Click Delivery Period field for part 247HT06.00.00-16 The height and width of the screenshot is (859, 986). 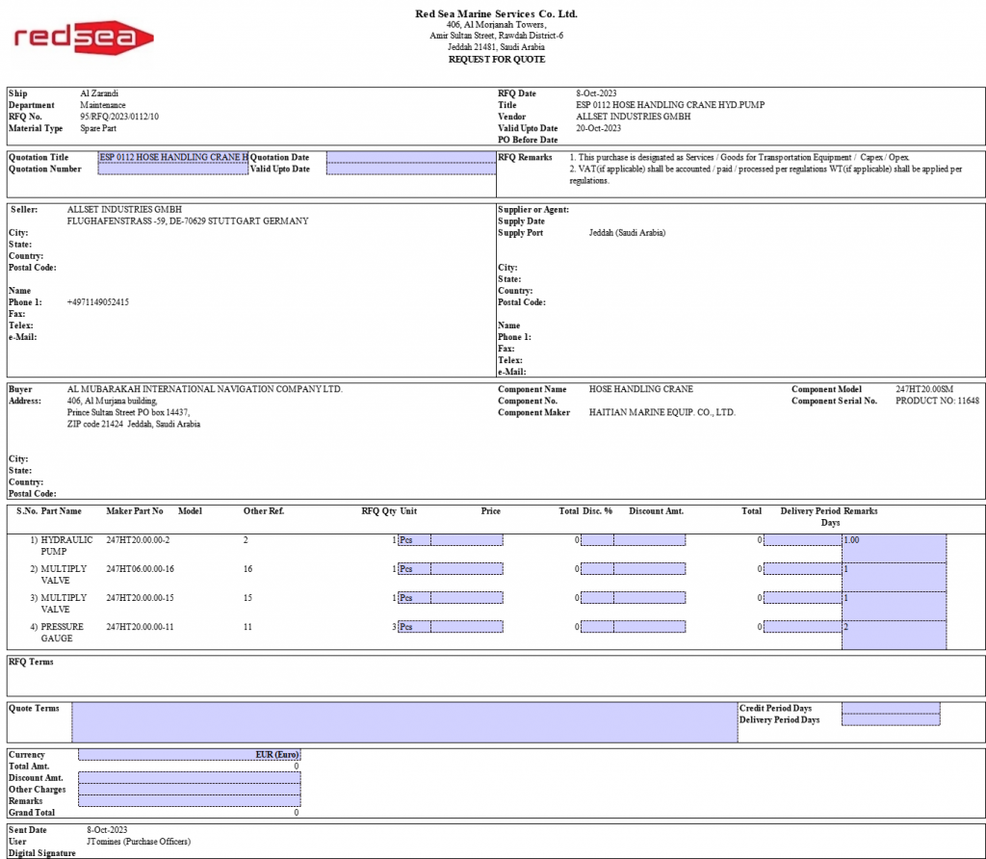(803, 569)
